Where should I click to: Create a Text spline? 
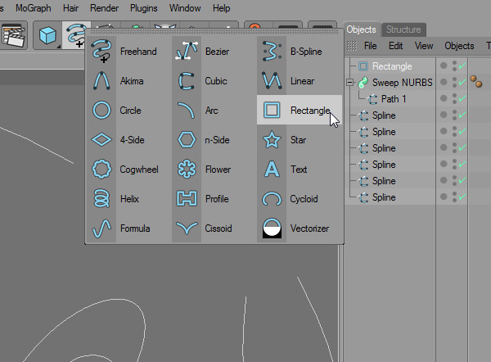pos(299,170)
